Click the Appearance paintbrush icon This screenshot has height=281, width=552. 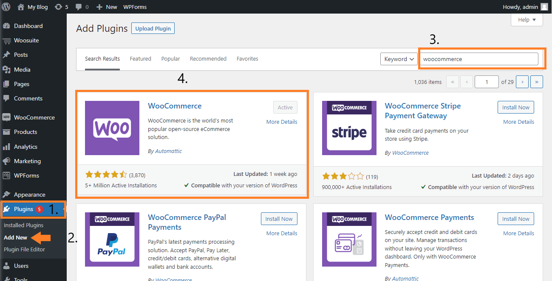point(6,195)
